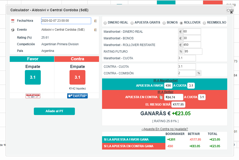This screenshot has width=239, height=160.
Task: Click the €84.74 lay stake field
Action: click(174, 97)
